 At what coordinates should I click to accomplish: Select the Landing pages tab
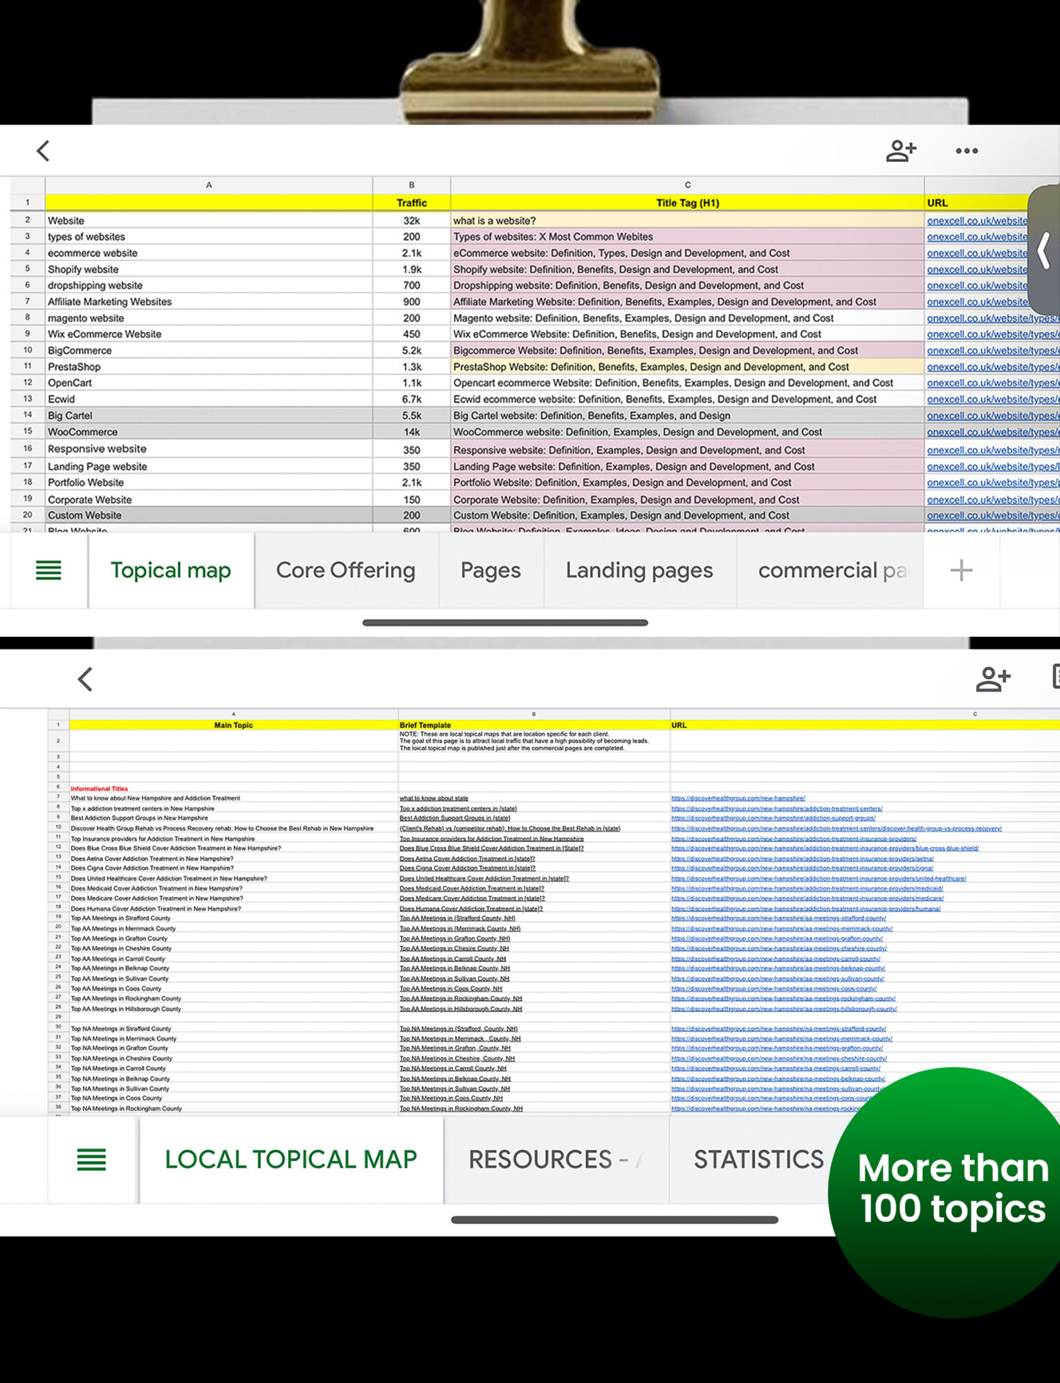[639, 570]
